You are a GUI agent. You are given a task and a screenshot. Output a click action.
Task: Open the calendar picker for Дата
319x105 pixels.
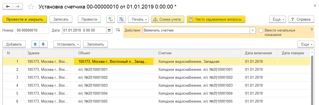[109, 30]
